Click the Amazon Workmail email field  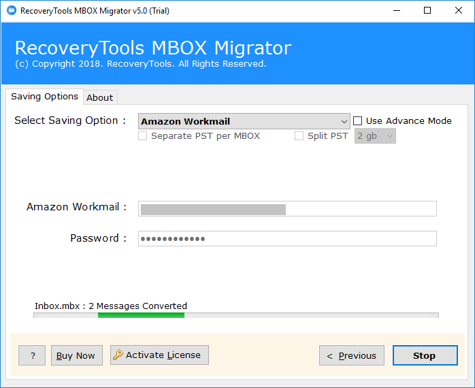click(287, 208)
